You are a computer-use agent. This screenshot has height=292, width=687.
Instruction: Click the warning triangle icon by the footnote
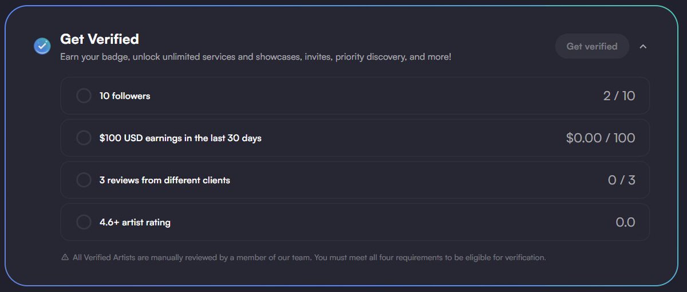(x=65, y=258)
